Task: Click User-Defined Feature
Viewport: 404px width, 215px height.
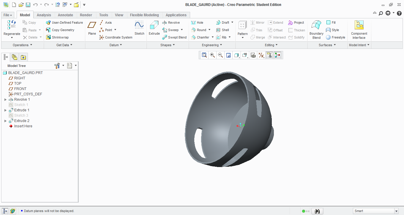Action: pyautogui.click(x=64, y=23)
